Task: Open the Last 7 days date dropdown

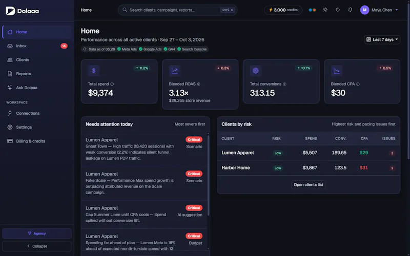Action: (382, 40)
